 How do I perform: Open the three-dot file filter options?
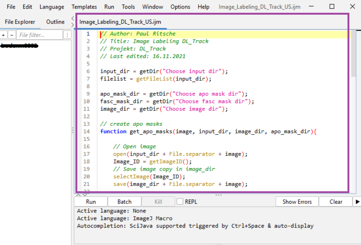pos(67,35)
